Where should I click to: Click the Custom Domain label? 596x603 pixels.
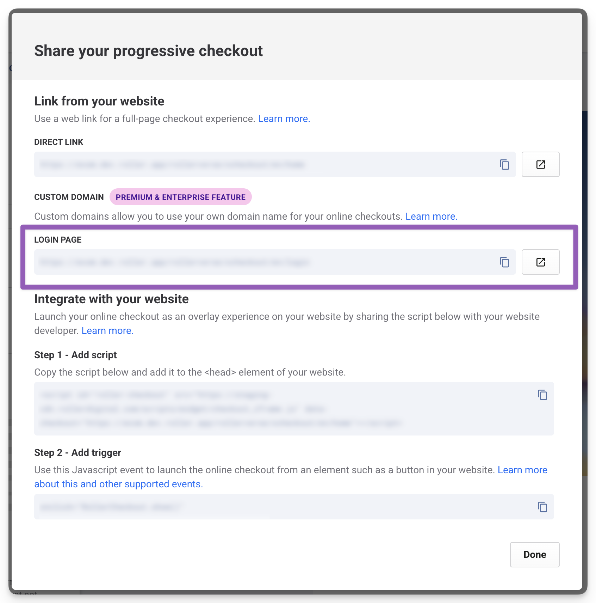(69, 197)
